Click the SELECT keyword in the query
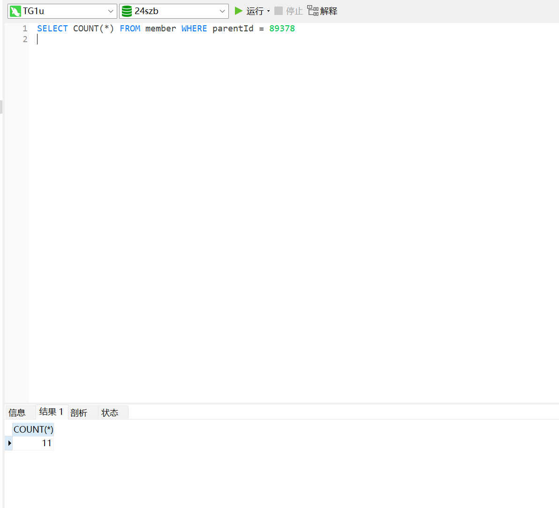 [53, 29]
